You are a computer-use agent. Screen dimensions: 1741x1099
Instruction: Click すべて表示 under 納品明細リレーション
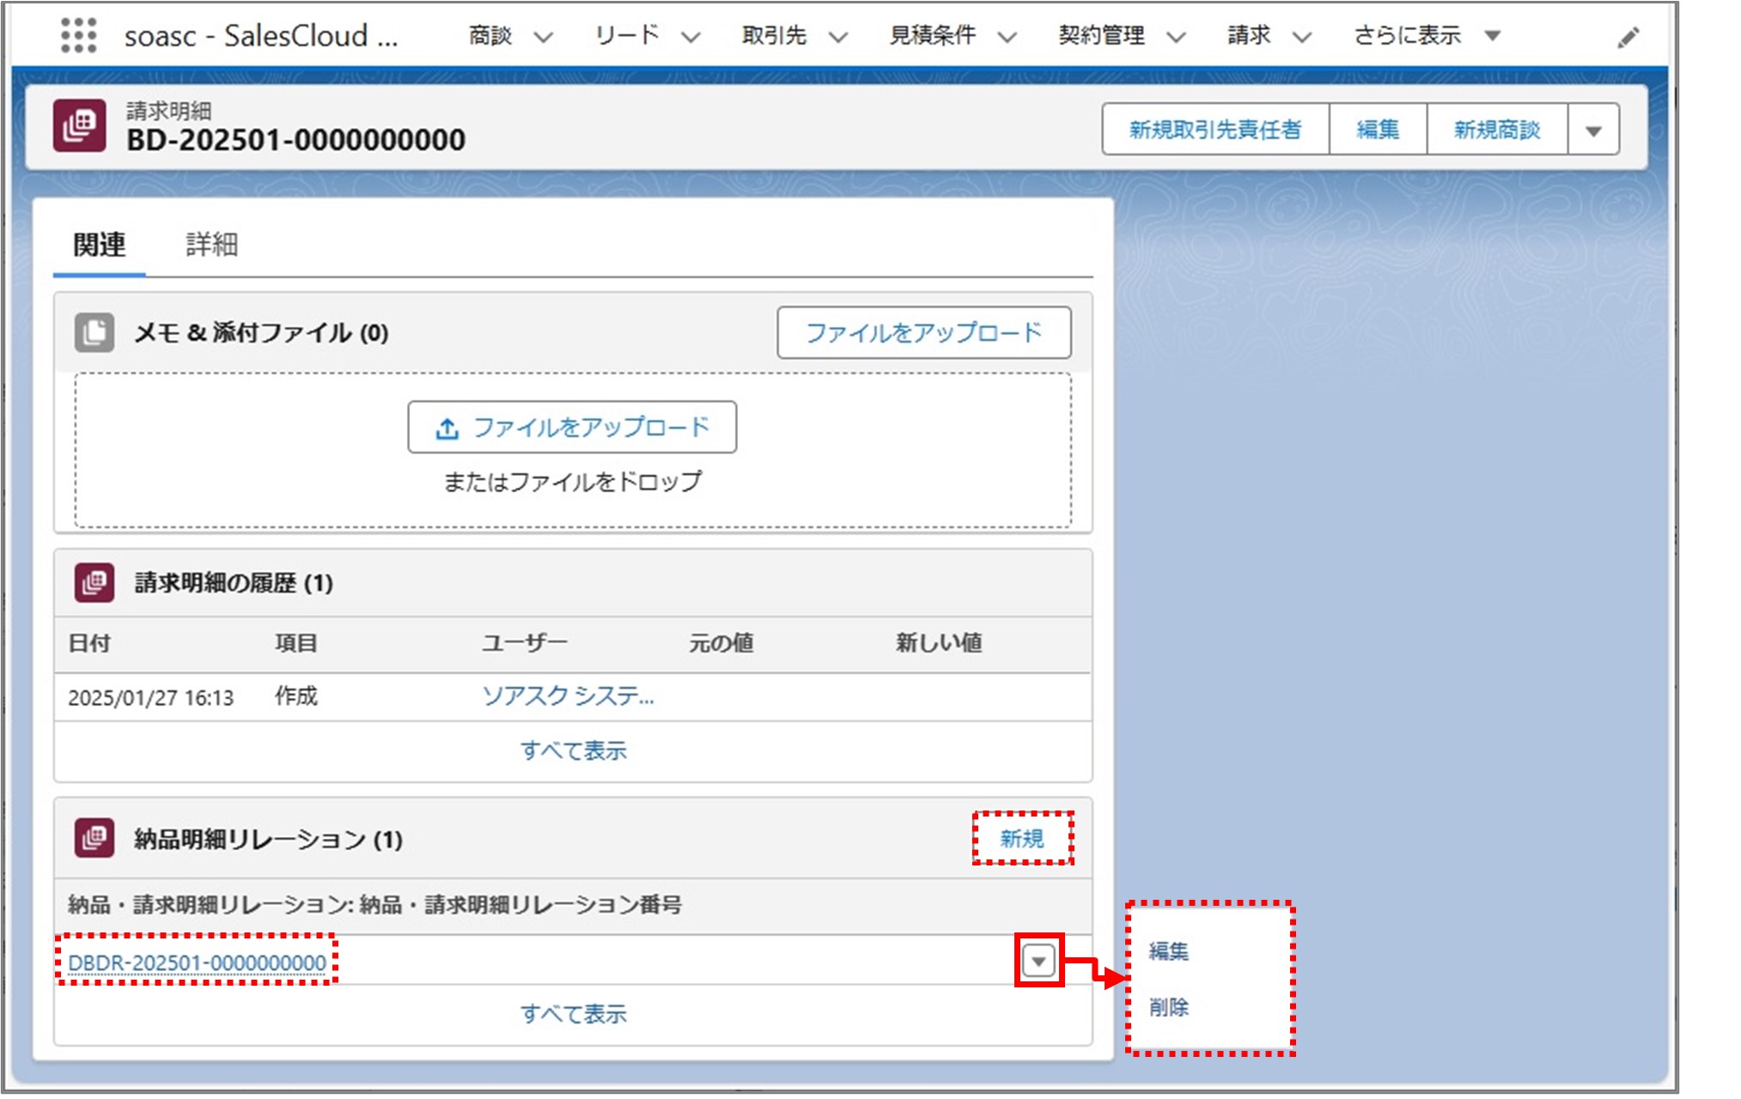tap(574, 1014)
